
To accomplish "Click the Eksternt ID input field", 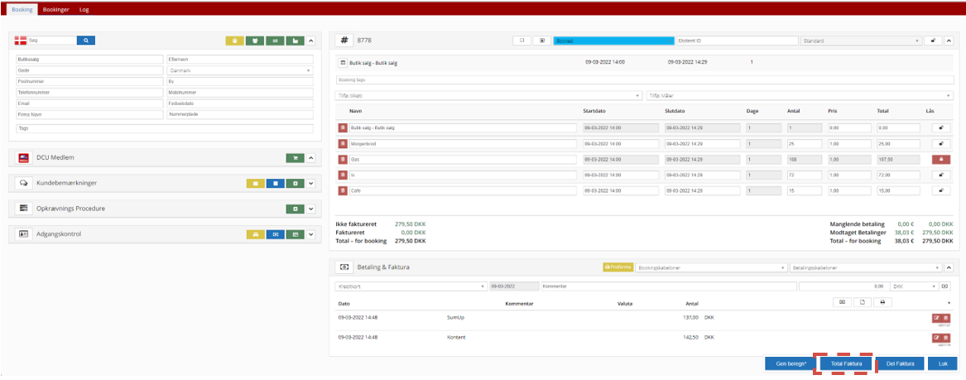I will 737,40.
